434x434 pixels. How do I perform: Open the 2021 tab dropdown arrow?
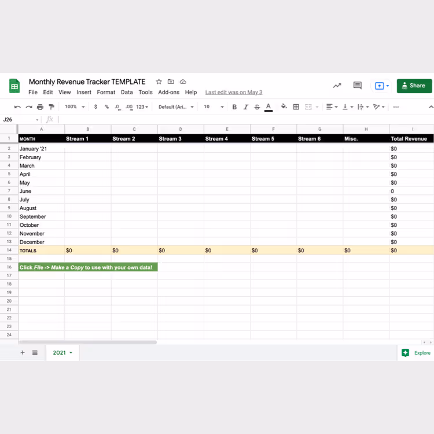[71, 352]
